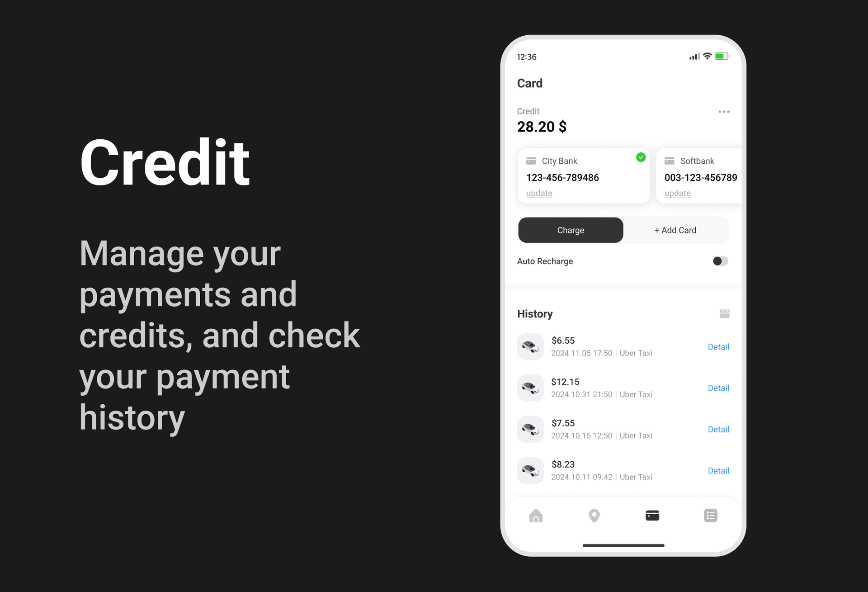The image size is (868, 592).
Task: Tap the Add Card button
Action: coord(675,230)
